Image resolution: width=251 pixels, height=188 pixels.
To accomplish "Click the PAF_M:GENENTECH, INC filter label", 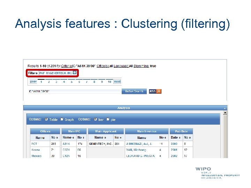I will click(x=55, y=73).
